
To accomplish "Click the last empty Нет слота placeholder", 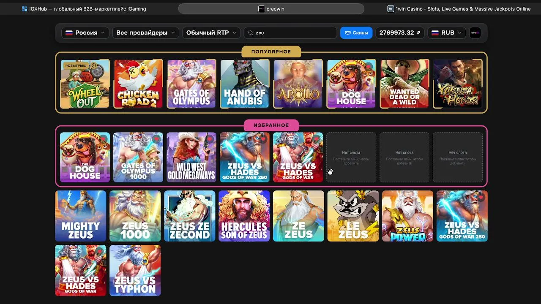I will (458, 157).
